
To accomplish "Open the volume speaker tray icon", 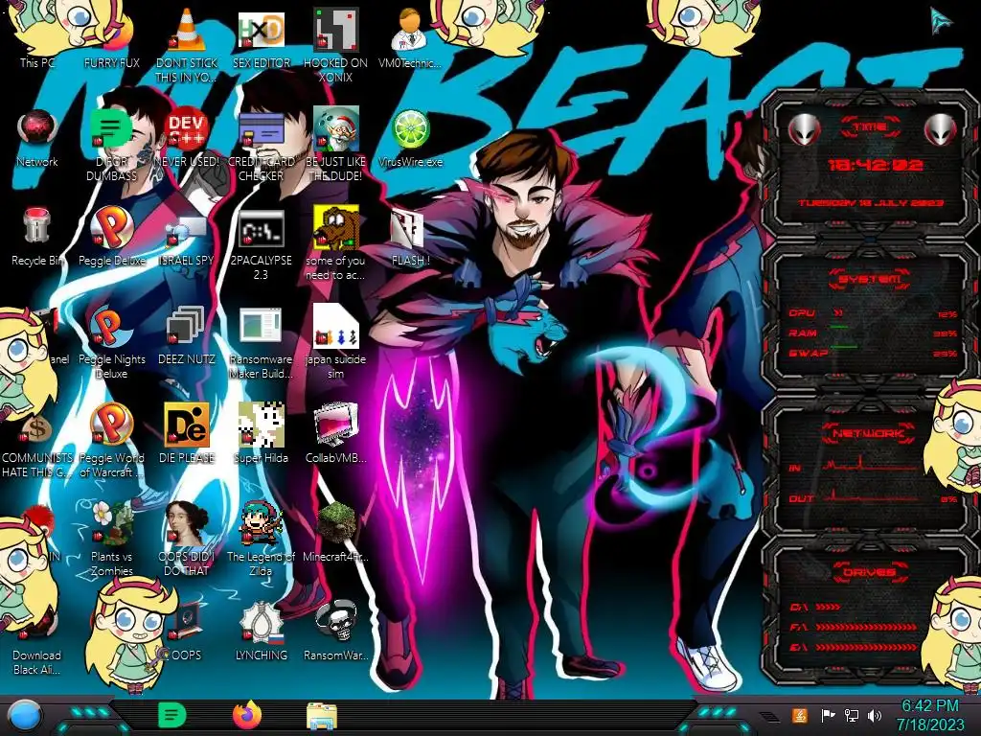I will 875,715.
